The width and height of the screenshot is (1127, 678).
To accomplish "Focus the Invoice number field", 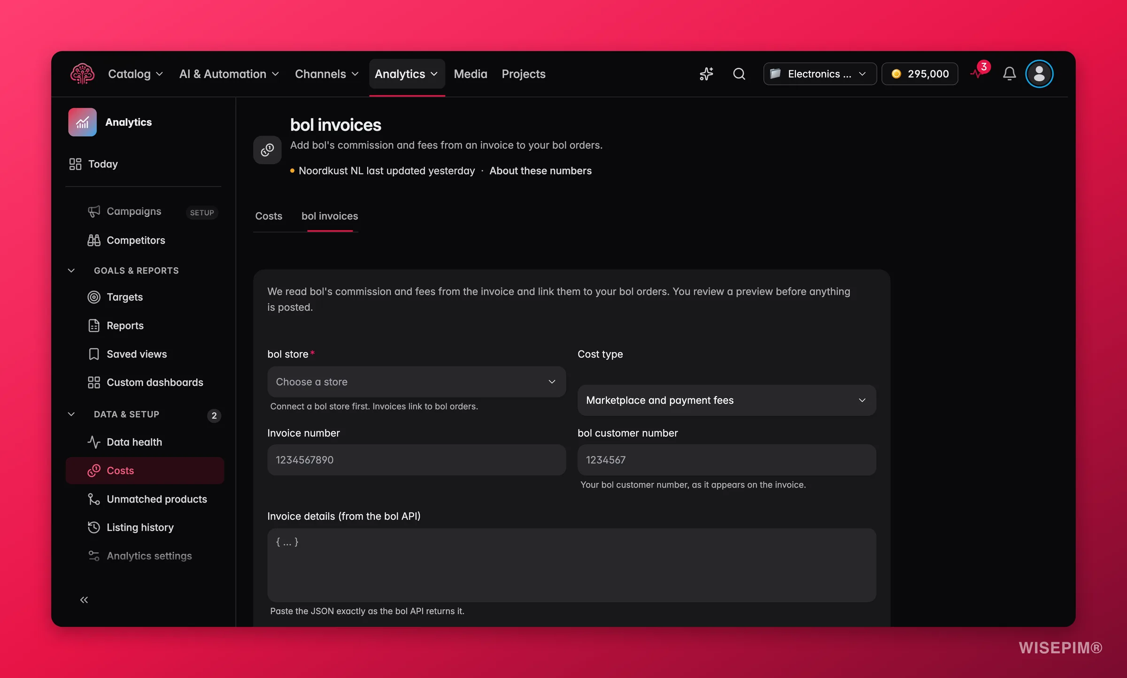I will tap(417, 460).
